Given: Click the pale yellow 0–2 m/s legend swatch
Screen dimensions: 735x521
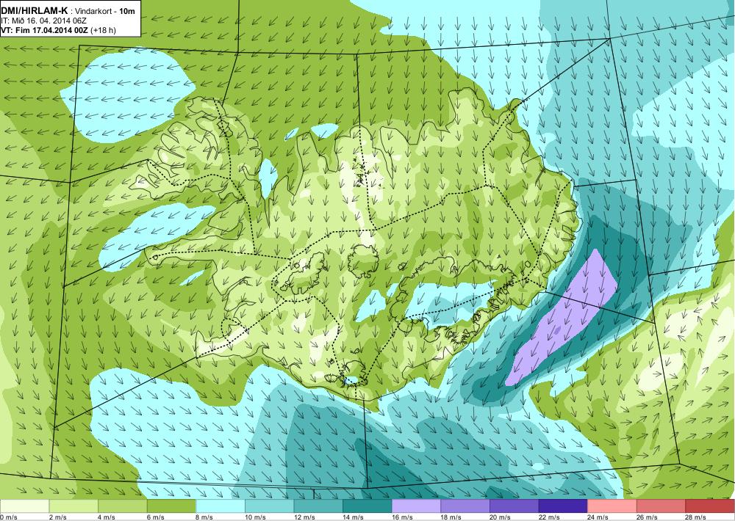Looking at the screenshot, I should tap(24, 506).
